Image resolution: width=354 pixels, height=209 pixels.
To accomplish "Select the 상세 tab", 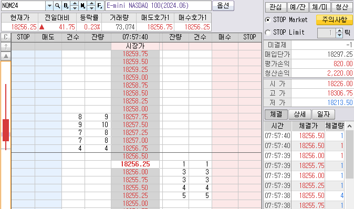I will pos(300,114).
